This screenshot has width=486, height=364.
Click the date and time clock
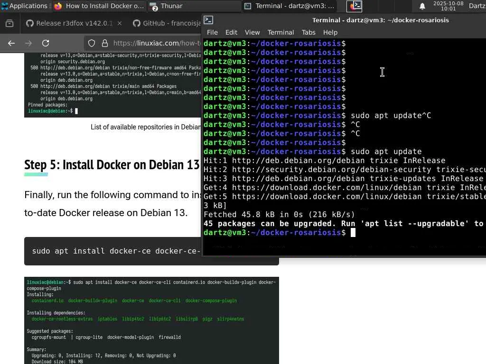(448, 6)
